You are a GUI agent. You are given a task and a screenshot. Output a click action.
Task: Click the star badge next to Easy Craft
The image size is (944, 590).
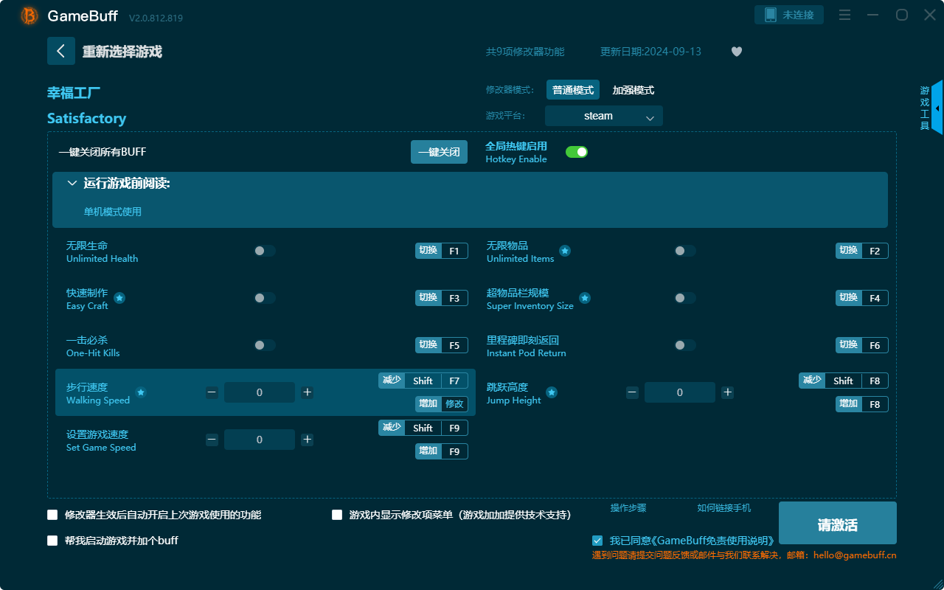119,299
